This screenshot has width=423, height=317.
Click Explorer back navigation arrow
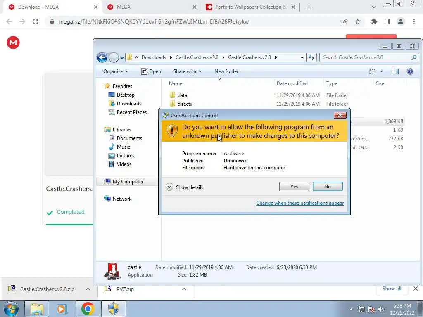click(x=102, y=57)
